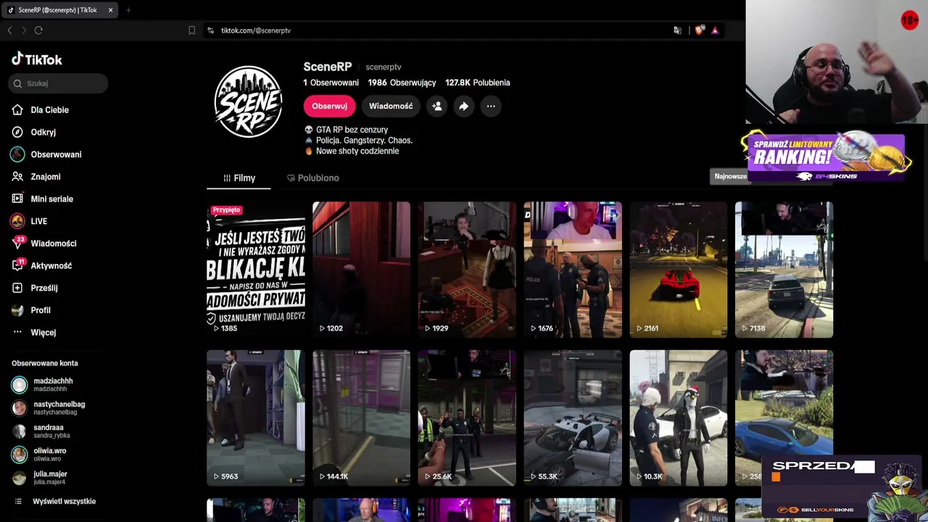Open the LIVE section
This screenshot has width=928, height=522.
(x=38, y=221)
